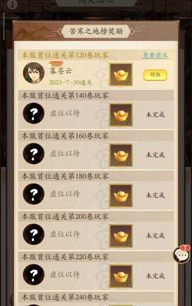Click the info icon at top left
The width and height of the screenshot is (192, 306).
tap(12, 4)
